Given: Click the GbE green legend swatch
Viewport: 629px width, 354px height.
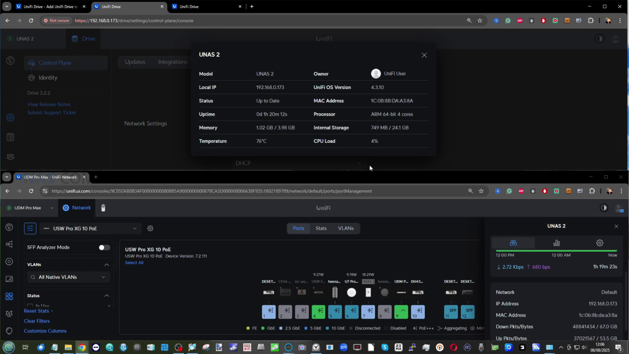Looking at the screenshot, I should (x=263, y=328).
